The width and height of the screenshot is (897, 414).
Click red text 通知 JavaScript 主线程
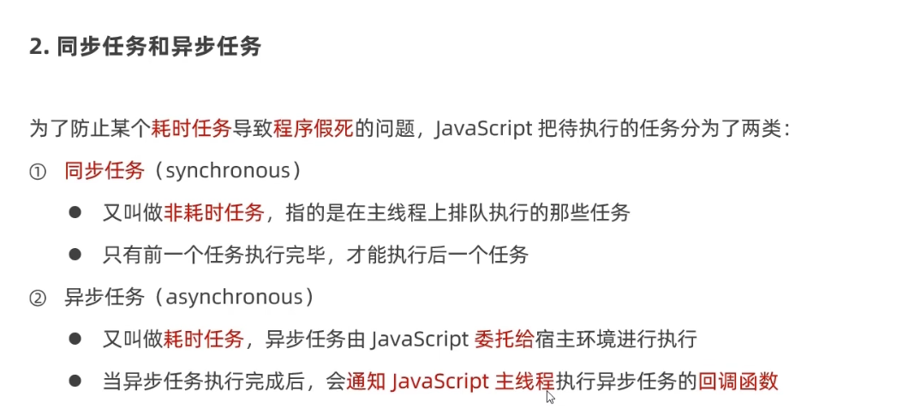click(x=451, y=381)
